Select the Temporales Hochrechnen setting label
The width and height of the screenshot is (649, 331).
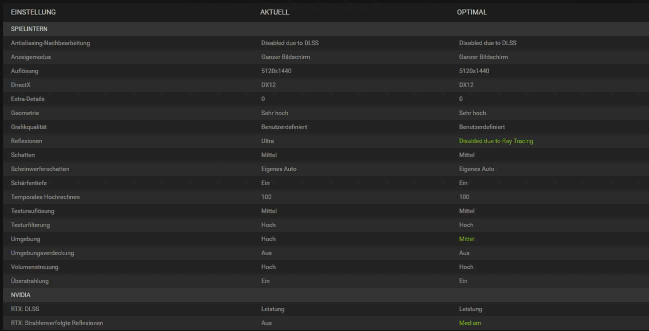click(45, 197)
